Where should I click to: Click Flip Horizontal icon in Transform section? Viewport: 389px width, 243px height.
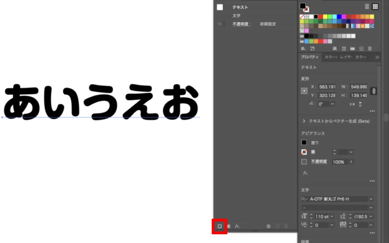[352, 104]
